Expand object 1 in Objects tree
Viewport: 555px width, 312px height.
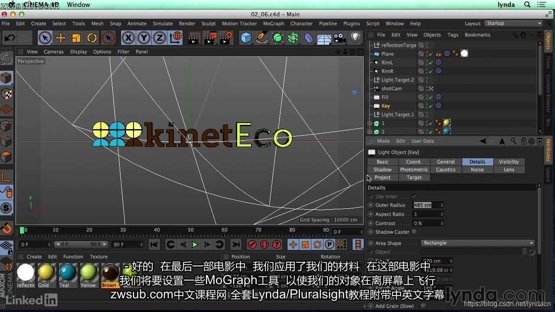pos(370,123)
